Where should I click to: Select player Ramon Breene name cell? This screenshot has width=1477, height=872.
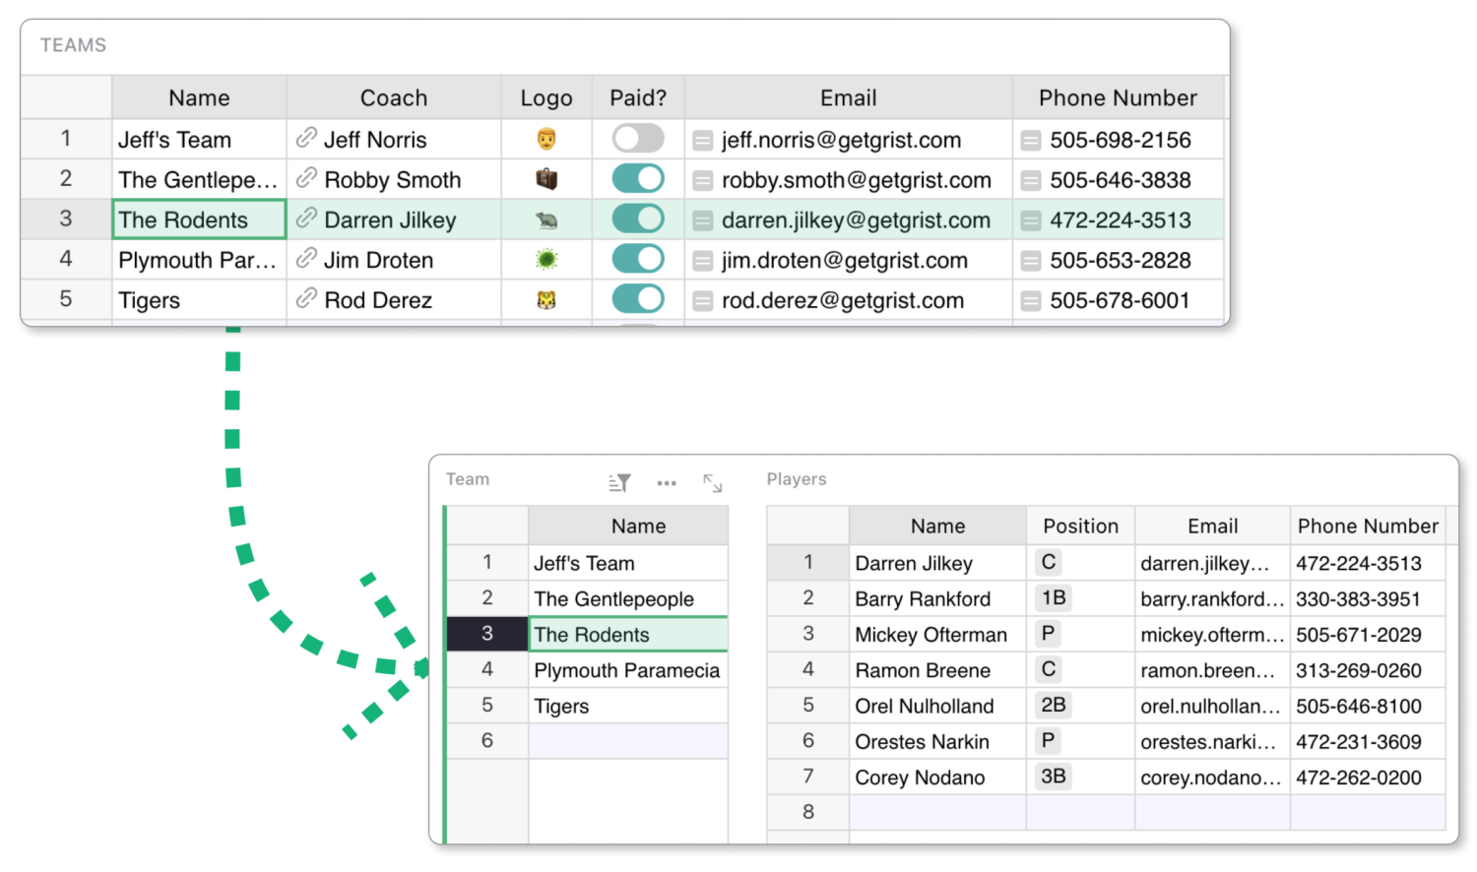point(937,670)
